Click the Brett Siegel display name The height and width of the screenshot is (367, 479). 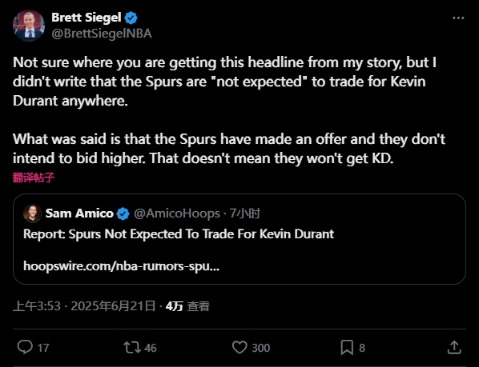tap(87, 18)
